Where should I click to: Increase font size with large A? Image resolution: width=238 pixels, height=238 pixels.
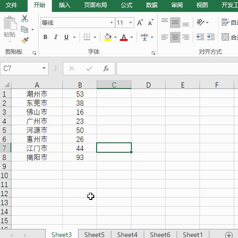pos(140,22)
